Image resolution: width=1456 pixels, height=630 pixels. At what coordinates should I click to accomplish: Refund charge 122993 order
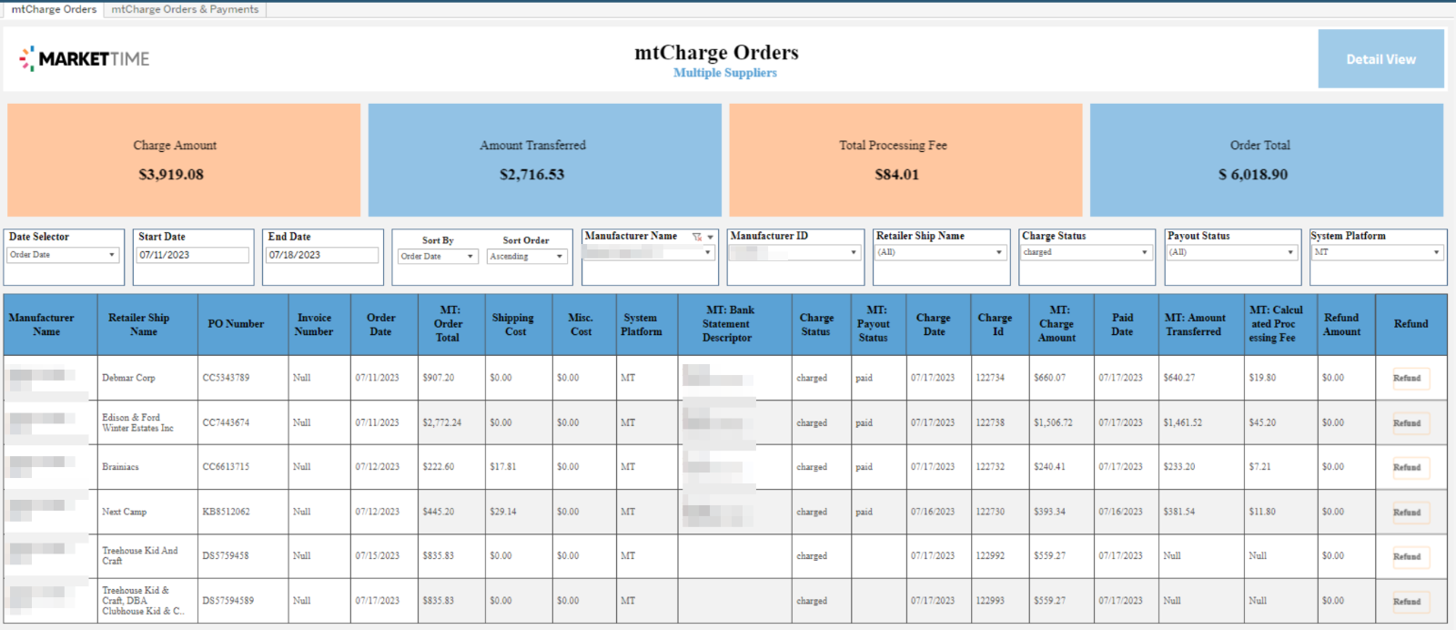tap(1410, 602)
